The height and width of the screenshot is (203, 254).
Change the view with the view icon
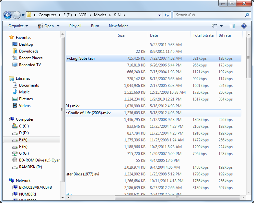pyautogui.click(x=214, y=26)
